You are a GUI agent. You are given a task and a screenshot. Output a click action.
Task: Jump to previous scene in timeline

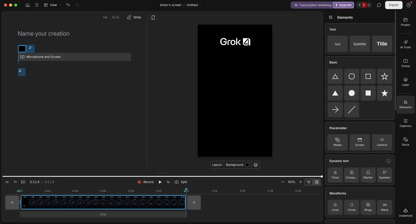[7, 182]
